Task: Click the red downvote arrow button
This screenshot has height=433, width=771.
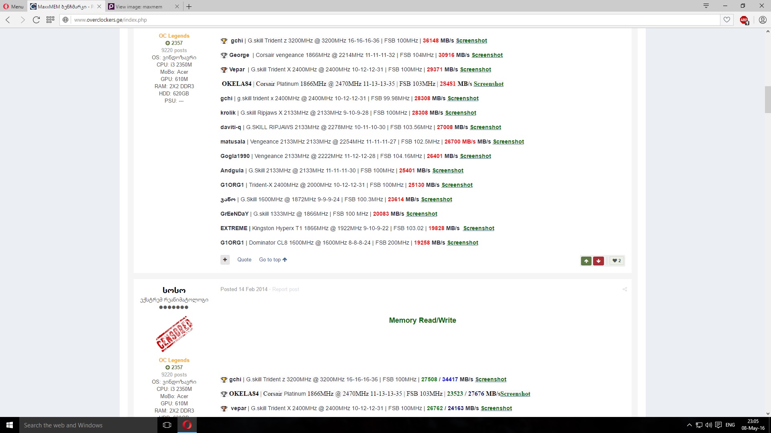Action: 598,261
